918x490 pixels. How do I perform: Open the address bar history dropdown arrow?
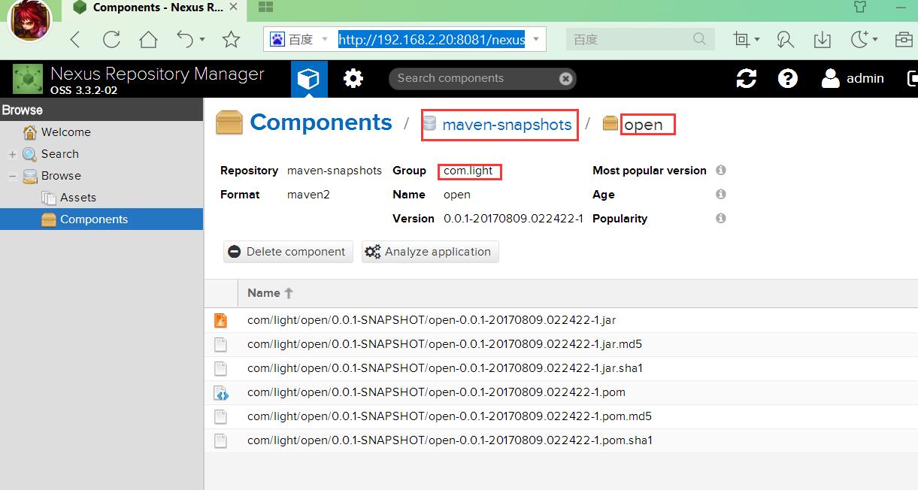536,39
